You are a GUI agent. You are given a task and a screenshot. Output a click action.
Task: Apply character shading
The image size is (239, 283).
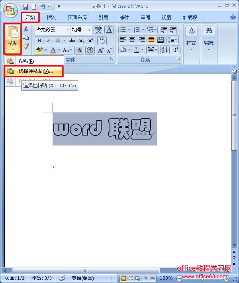point(79,50)
